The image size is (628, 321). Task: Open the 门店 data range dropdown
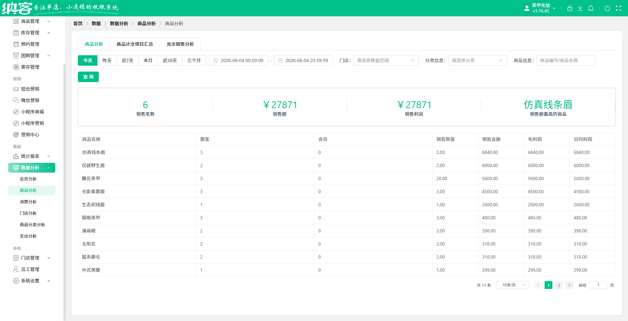pos(386,60)
